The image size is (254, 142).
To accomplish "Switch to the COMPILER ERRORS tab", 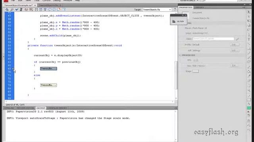I will tap(57, 108).
